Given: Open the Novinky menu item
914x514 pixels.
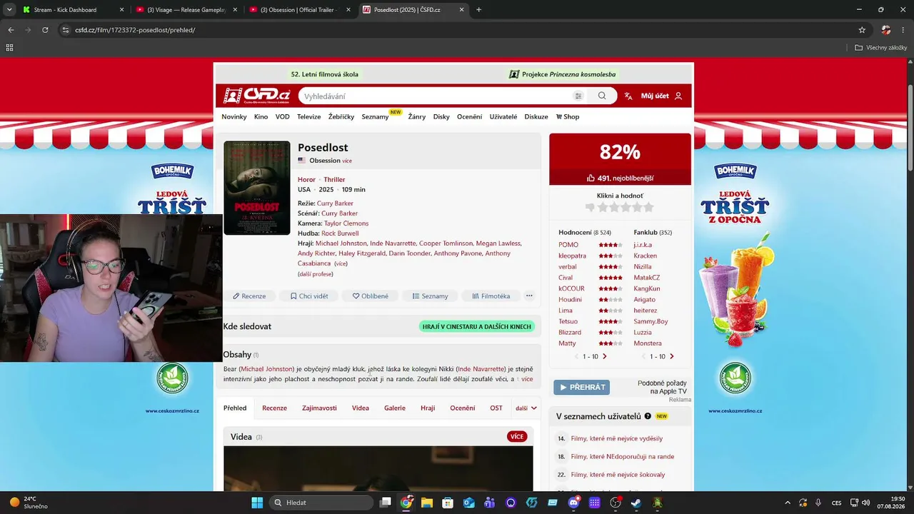Looking at the screenshot, I should (x=234, y=116).
